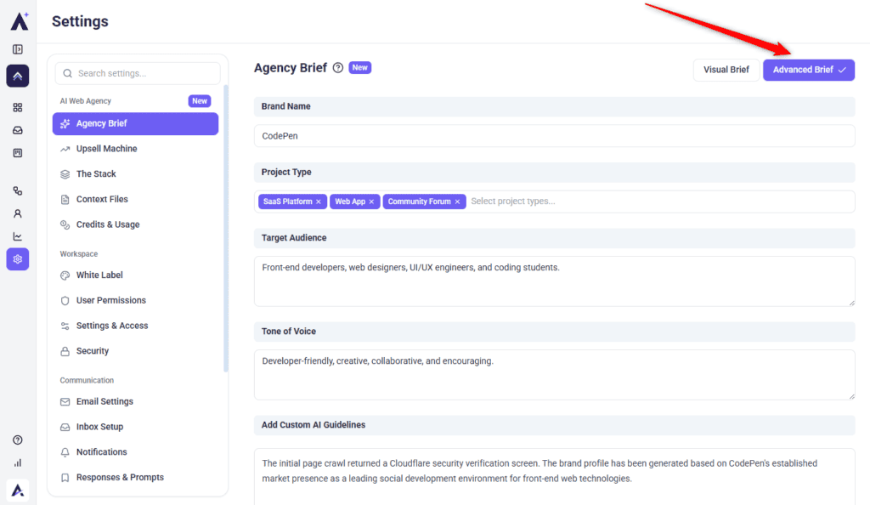Remove the Community Forum tag
The image size is (870, 505).
(x=457, y=201)
